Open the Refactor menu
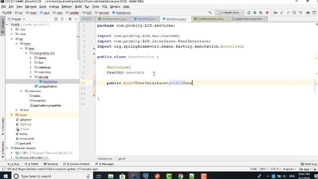 click(67, 6)
